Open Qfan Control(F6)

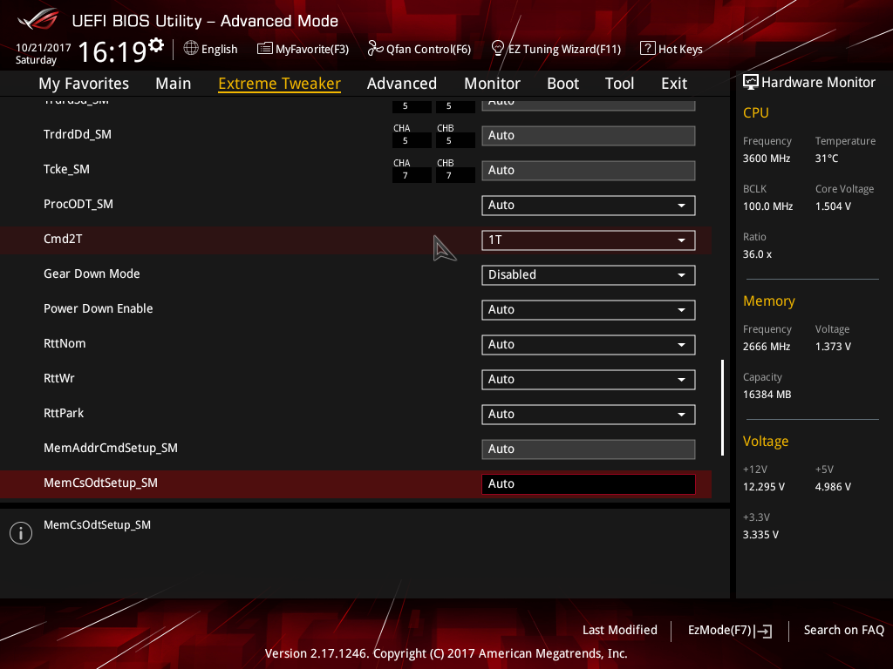pyautogui.click(x=419, y=49)
